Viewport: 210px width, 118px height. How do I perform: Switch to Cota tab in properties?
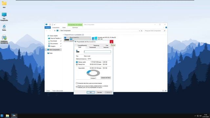tap(107, 46)
